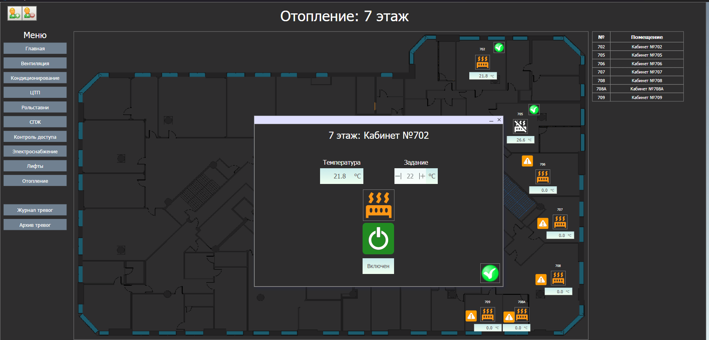Click the add user login icon
Viewport: 709px width, 340px height.
tap(15, 13)
